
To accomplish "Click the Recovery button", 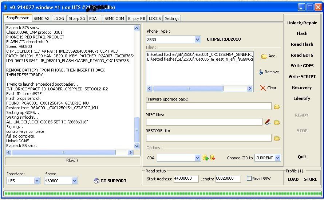I will pos(302,87).
